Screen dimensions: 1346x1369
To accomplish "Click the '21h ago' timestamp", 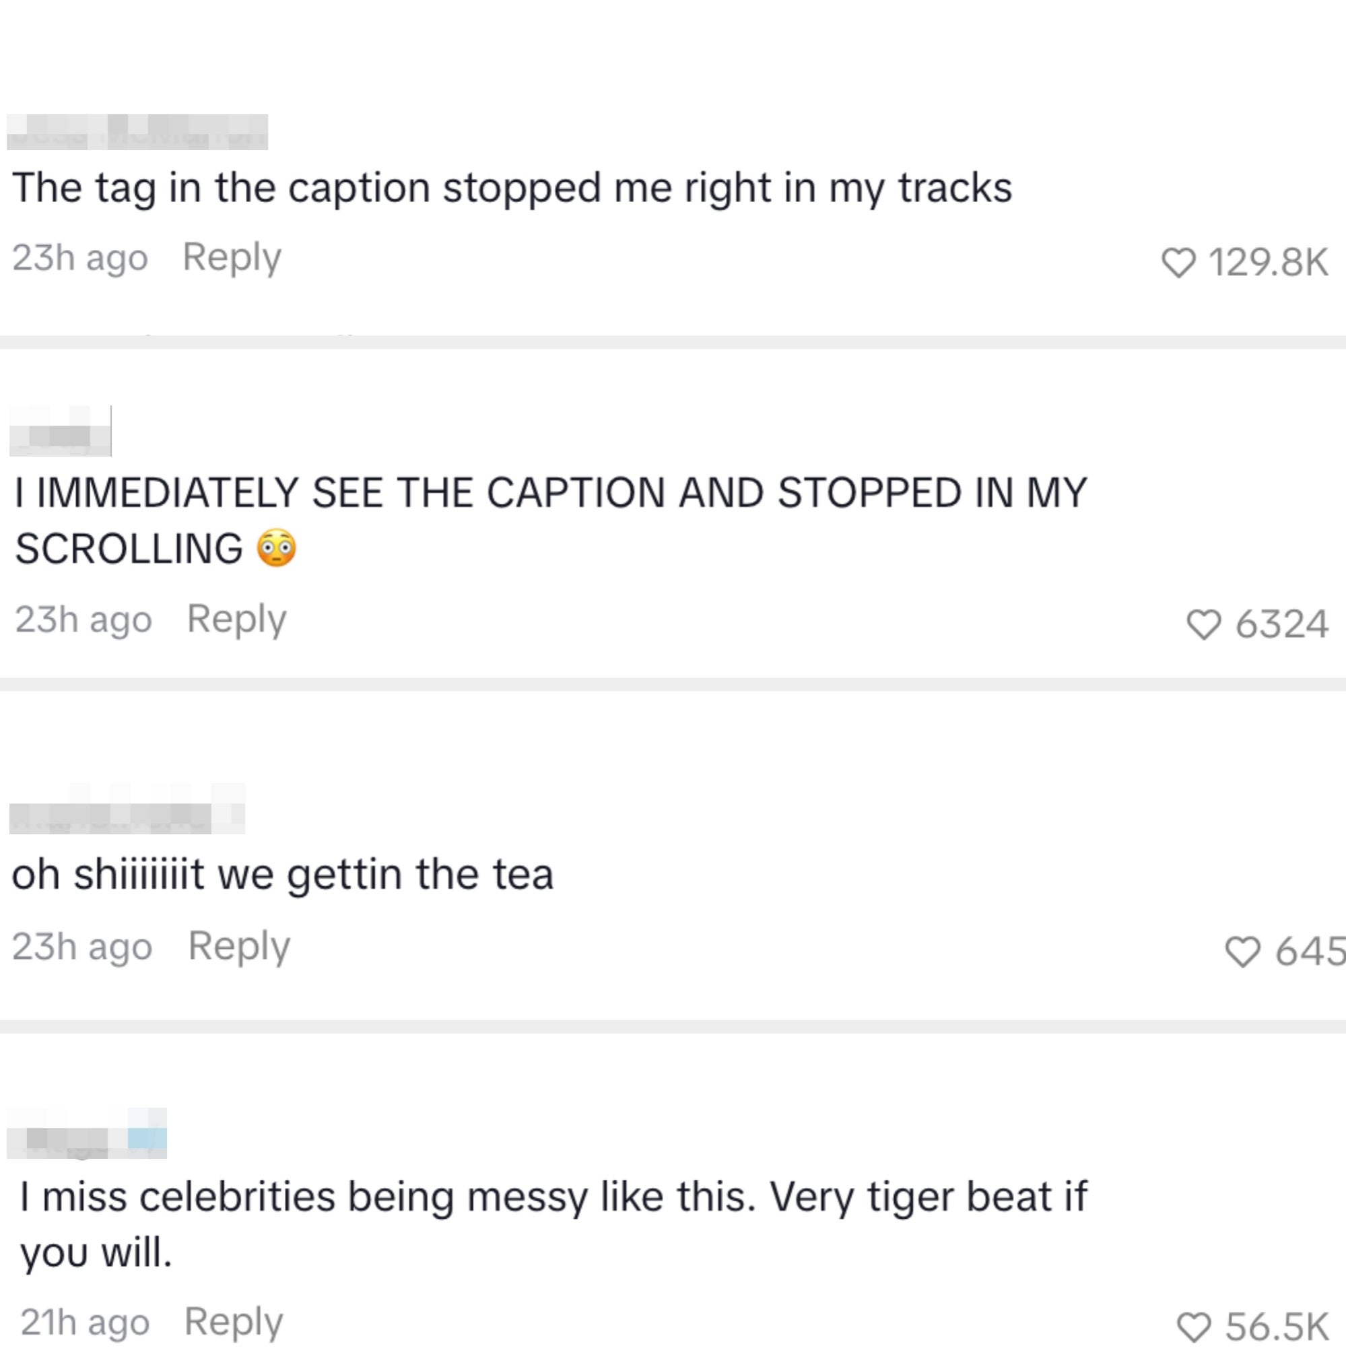I will [85, 1322].
